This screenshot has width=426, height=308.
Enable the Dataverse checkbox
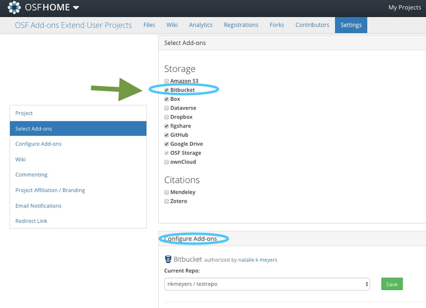[167, 108]
